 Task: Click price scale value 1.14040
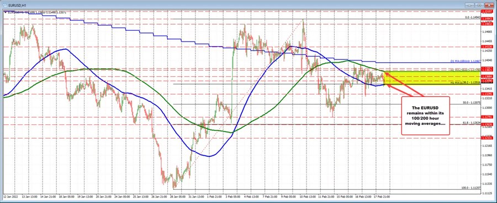coord(487,60)
